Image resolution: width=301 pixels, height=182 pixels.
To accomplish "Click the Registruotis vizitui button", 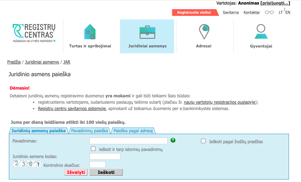I will pos(195,12).
